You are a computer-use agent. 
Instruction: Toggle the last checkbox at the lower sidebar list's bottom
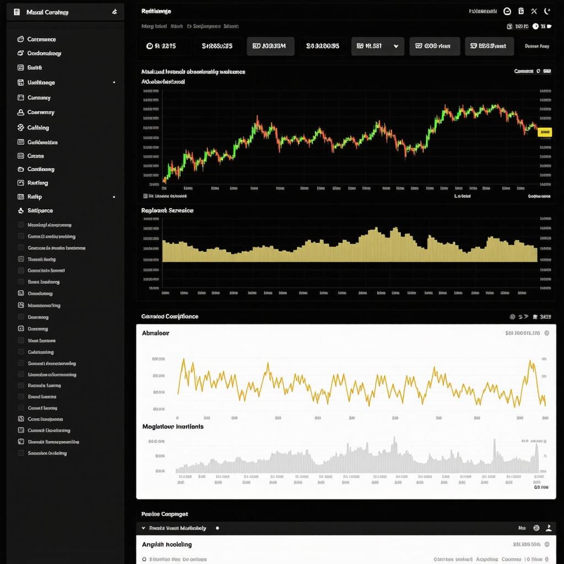tap(21, 453)
